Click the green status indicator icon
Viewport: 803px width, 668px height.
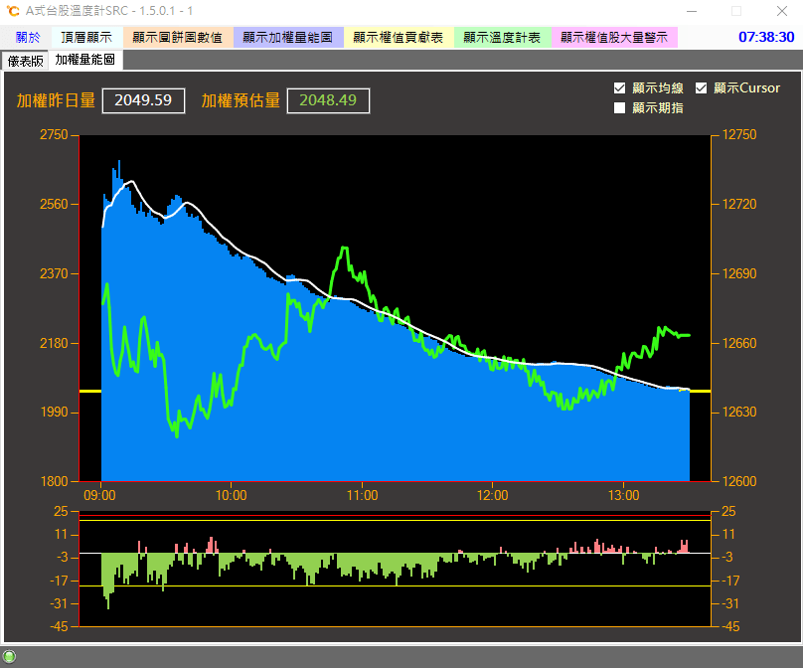click(x=9, y=656)
